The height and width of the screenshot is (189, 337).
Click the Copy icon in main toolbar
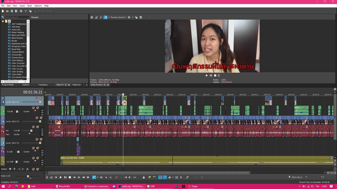click(30, 11)
